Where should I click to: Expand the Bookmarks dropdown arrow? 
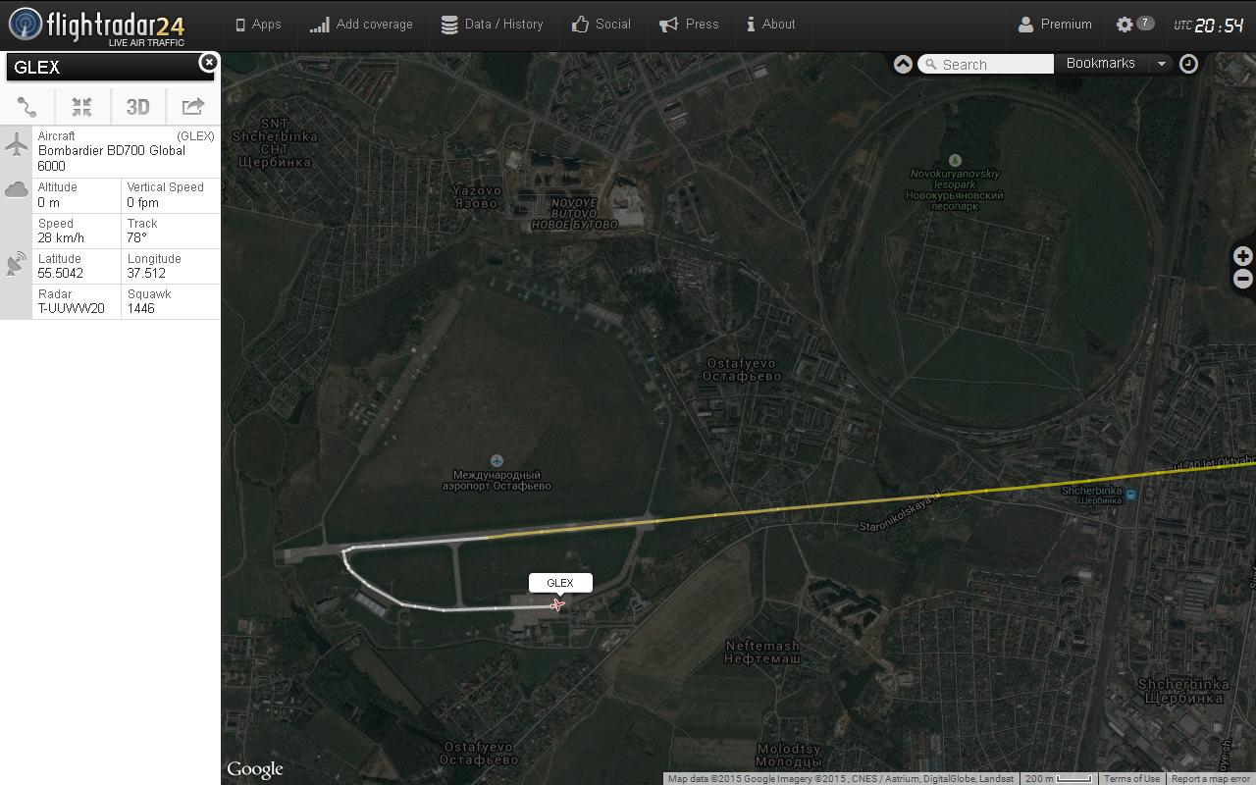click(1161, 63)
